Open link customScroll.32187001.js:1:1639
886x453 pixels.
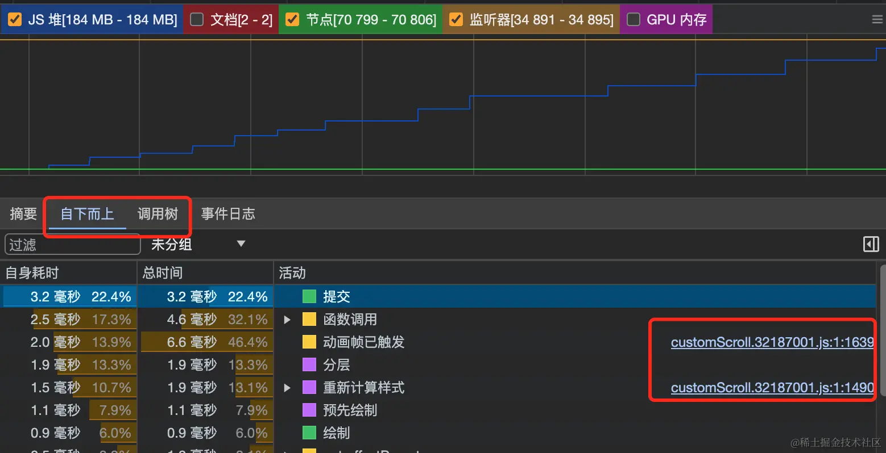tap(772, 342)
